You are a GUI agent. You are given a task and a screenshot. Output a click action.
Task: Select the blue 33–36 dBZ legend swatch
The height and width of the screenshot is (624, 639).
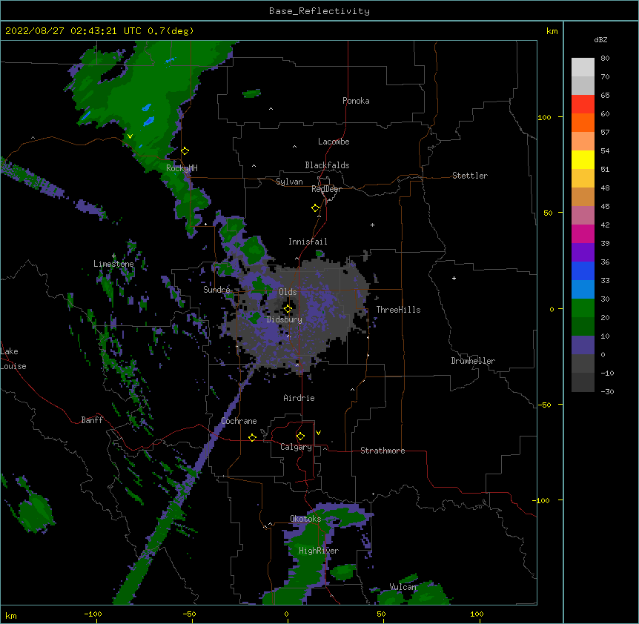tap(583, 270)
